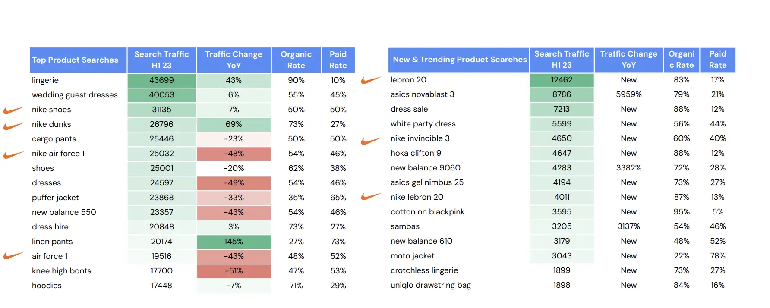Screen dimensions: 770x308
Task: Select the red -51% traffic change cell
Action: coord(234,271)
